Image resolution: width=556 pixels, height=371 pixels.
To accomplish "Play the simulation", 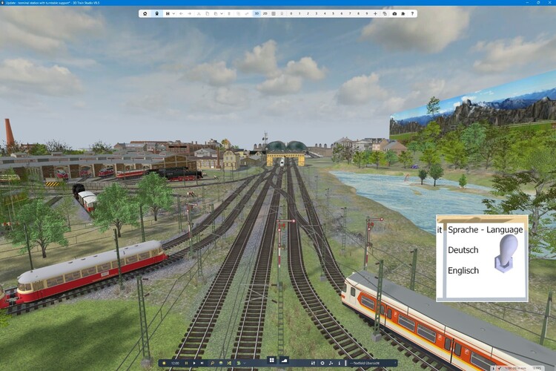I will tap(194, 363).
